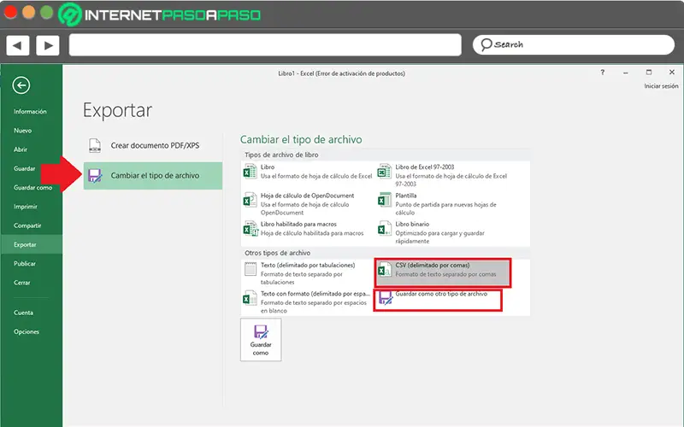The height and width of the screenshot is (427, 684).
Task: Choose Cerrar in the sidebar
Action: (x=22, y=283)
